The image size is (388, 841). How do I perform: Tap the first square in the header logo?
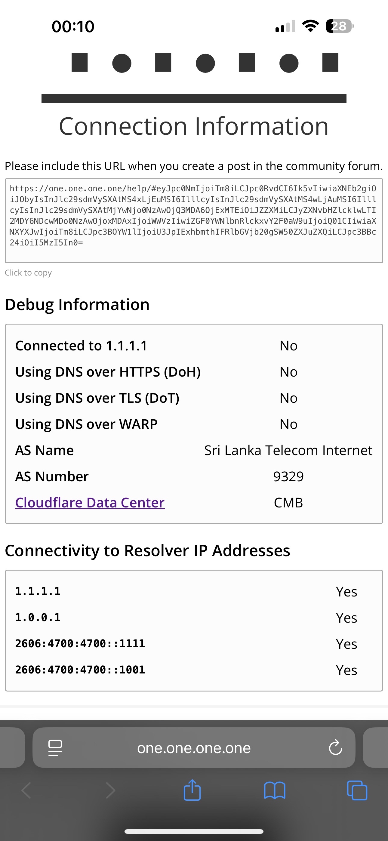[80, 62]
